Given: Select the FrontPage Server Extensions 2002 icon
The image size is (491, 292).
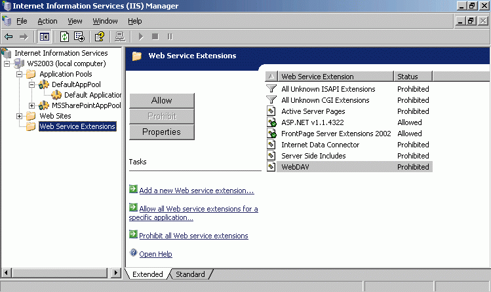Looking at the screenshot, I should 272,134.
